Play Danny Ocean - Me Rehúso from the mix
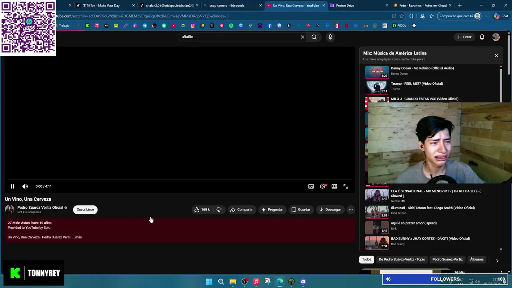This screenshot has width=512, height=288. [x=431, y=72]
